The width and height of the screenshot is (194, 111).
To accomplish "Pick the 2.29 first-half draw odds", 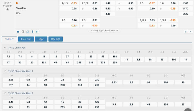I will [186, 14].
